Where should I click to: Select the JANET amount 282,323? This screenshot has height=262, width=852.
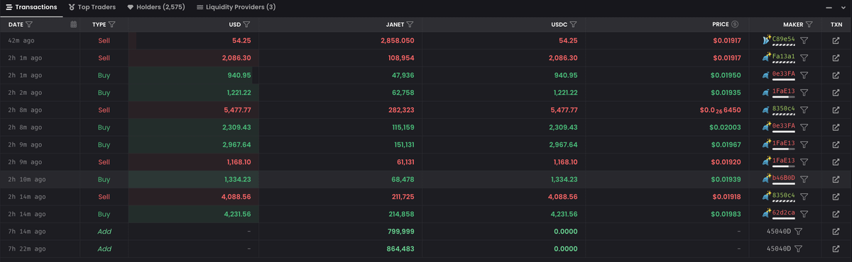pos(400,110)
